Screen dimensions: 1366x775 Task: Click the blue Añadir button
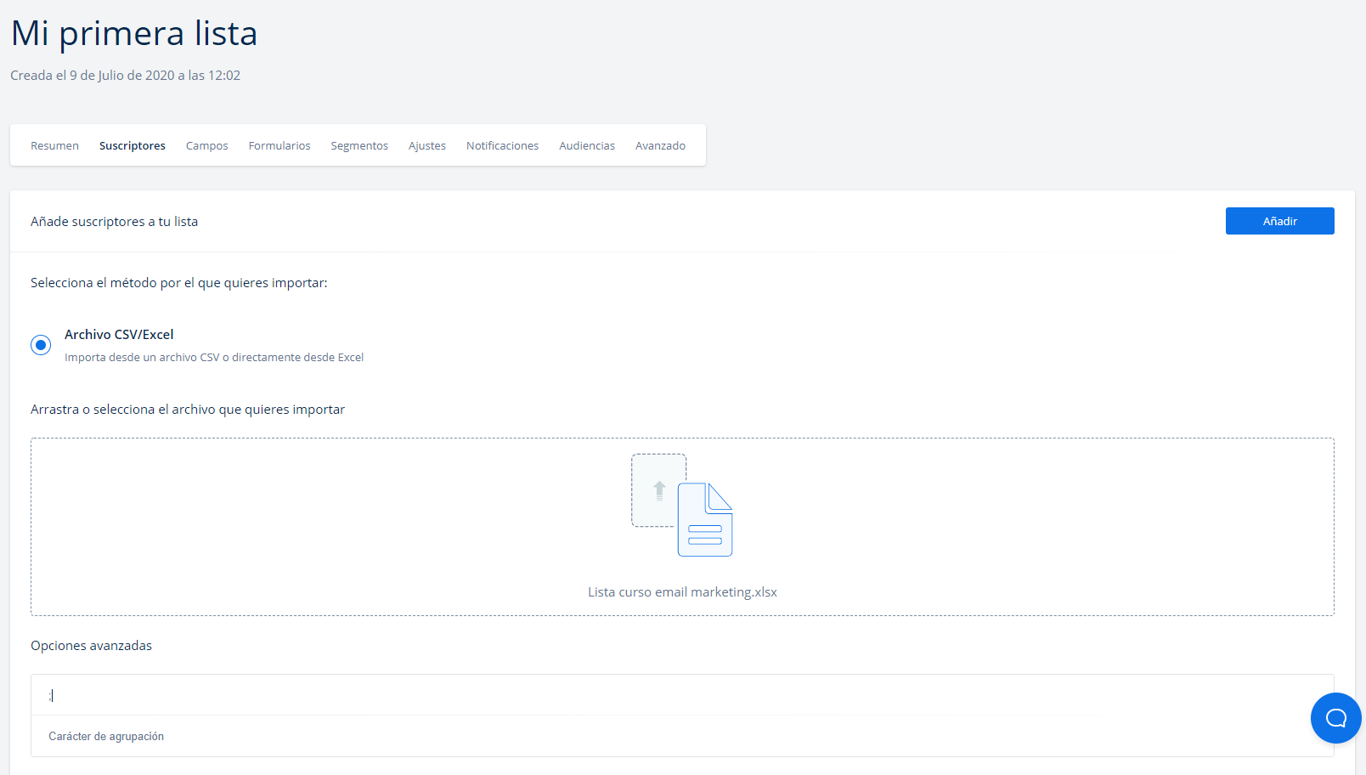pyautogui.click(x=1279, y=221)
